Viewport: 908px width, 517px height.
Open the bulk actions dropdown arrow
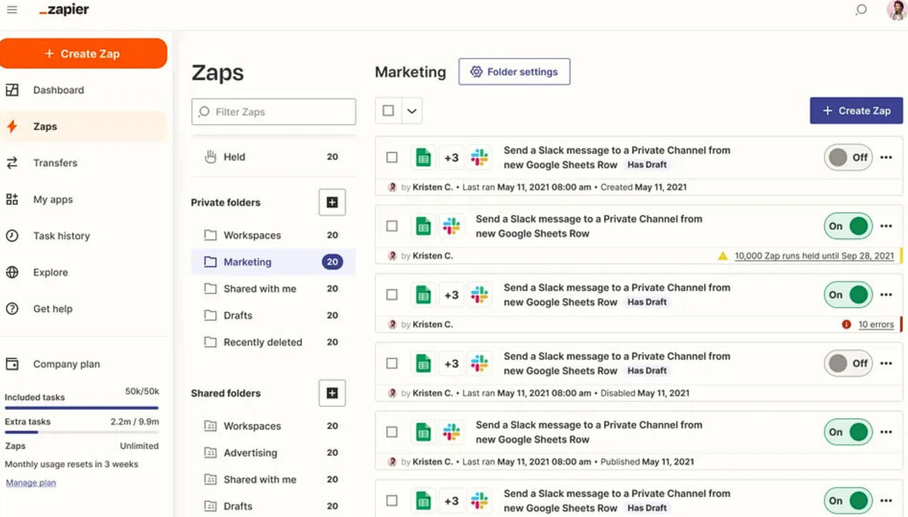411,110
